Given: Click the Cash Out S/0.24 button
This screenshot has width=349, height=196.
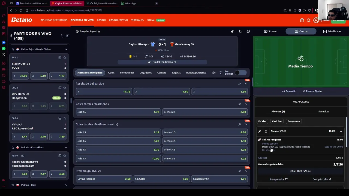Looking at the screenshot, I should [300, 171].
